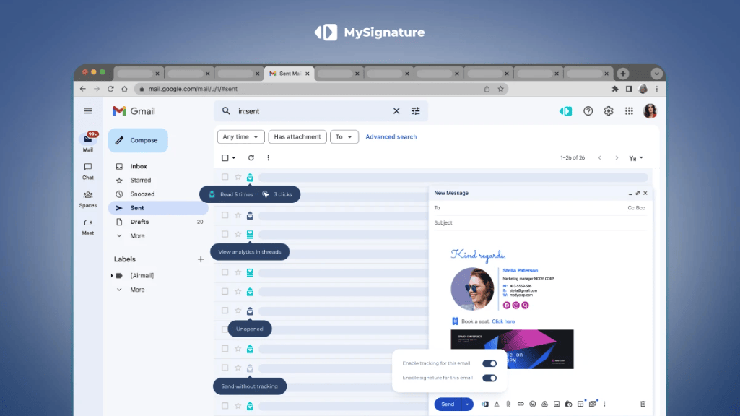Viewport: 740px width, 416px height.
Task: Open Advanced search
Action: click(391, 136)
